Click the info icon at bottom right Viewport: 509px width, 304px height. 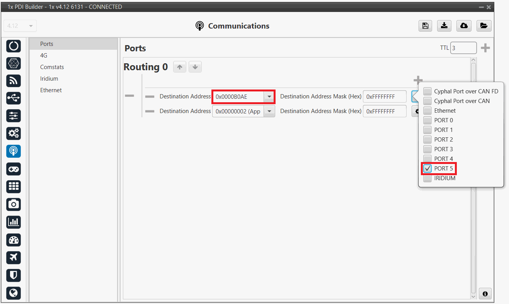[x=485, y=294]
